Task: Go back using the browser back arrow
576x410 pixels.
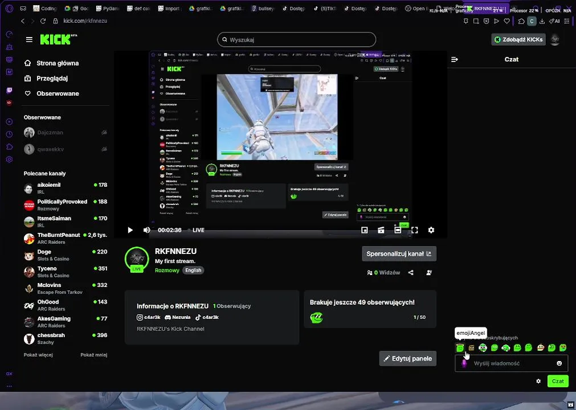Action: (23, 21)
